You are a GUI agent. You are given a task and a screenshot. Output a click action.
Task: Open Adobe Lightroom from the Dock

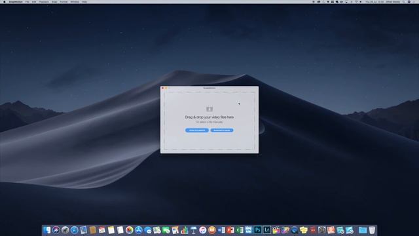click(267, 230)
